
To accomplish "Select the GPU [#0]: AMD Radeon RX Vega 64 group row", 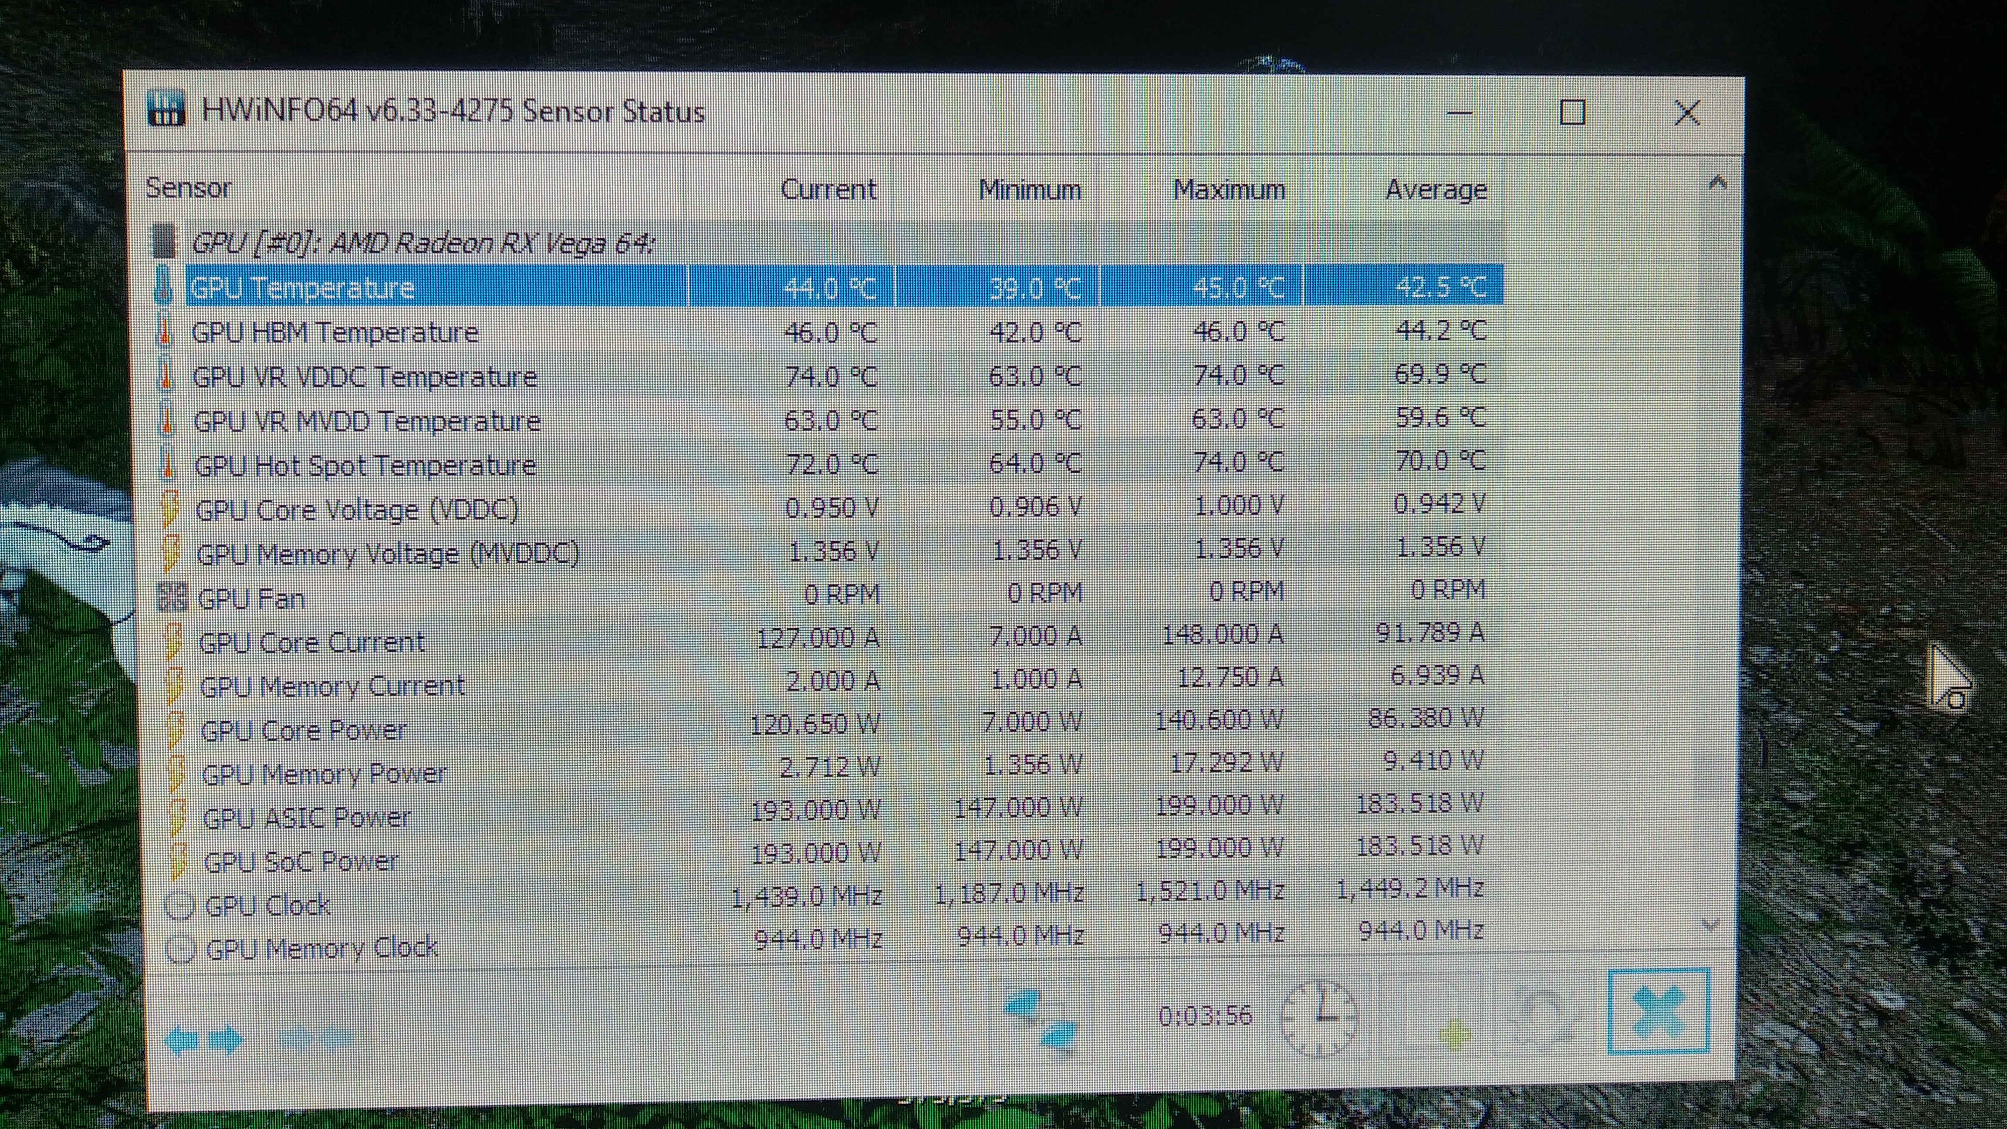I will (x=828, y=243).
